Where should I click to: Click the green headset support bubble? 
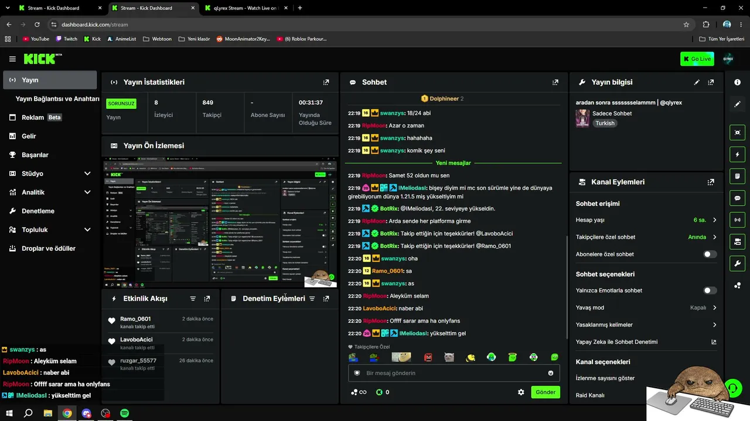(733, 388)
